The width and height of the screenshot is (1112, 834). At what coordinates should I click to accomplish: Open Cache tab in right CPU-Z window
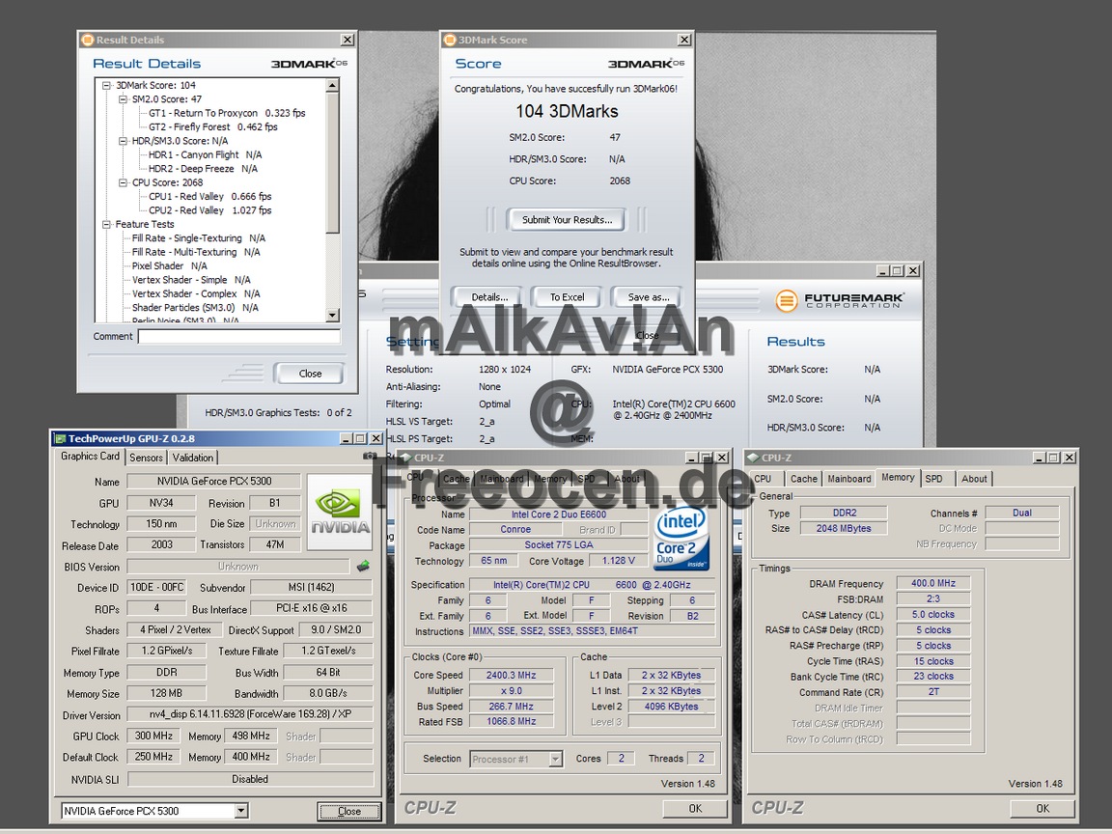tap(803, 479)
